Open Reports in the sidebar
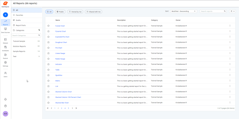The image size is (239, 119). pyautogui.click(x=6, y=22)
